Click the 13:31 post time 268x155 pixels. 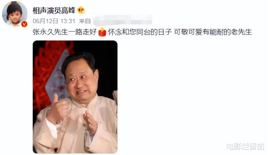68,21
